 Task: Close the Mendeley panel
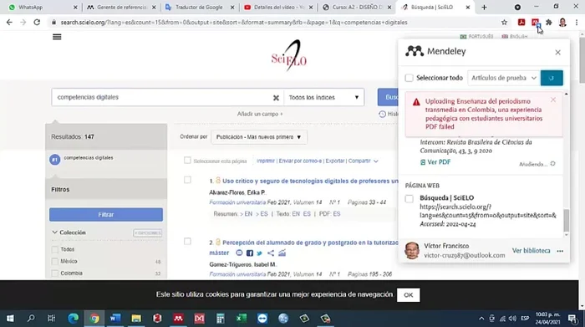pos(557,52)
